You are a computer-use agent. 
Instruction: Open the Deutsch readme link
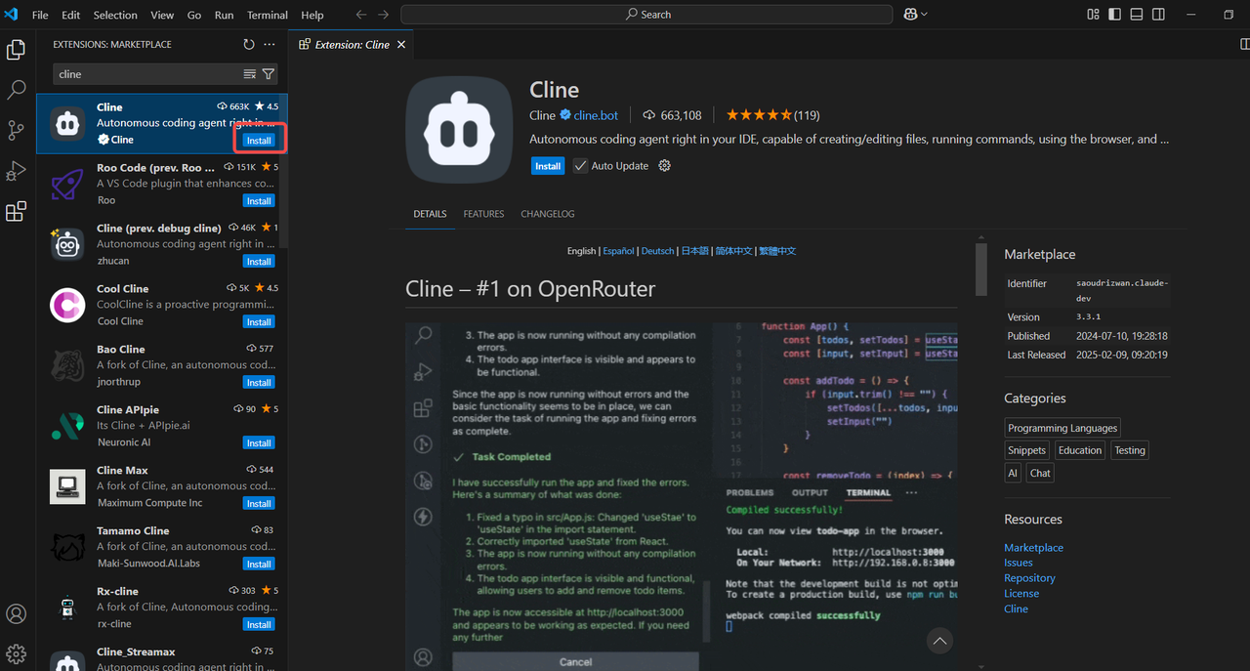pos(657,251)
